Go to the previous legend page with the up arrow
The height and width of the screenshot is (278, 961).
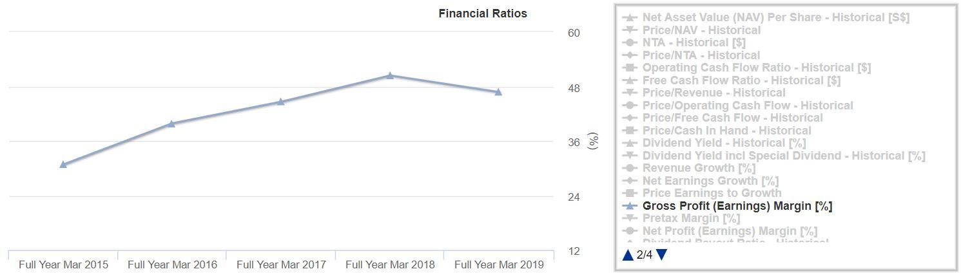(x=628, y=255)
